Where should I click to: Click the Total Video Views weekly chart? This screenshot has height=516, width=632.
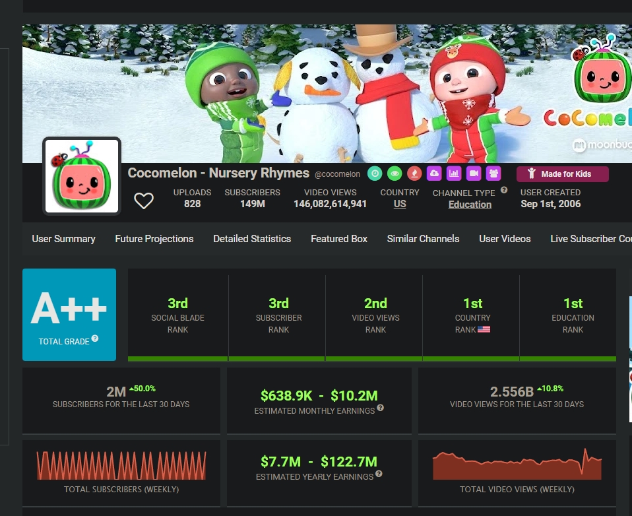(517, 464)
